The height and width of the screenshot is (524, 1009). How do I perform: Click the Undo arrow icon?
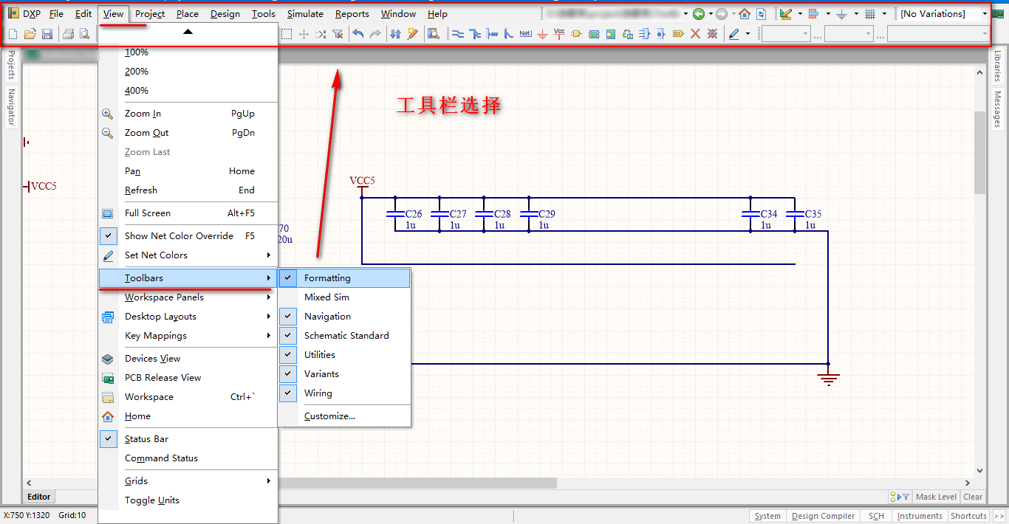click(x=358, y=34)
